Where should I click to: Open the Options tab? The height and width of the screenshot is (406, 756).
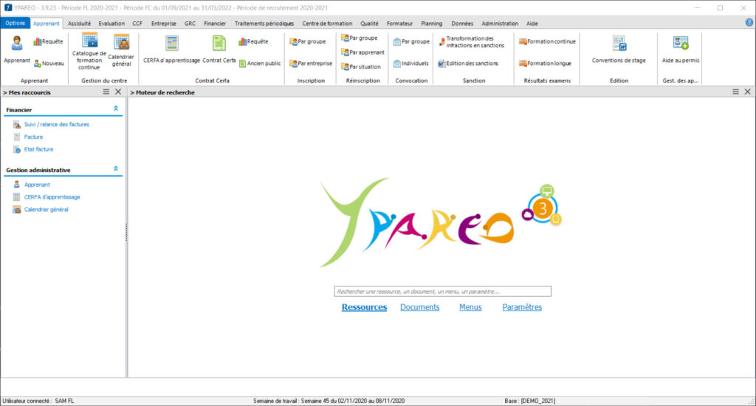pos(16,23)
